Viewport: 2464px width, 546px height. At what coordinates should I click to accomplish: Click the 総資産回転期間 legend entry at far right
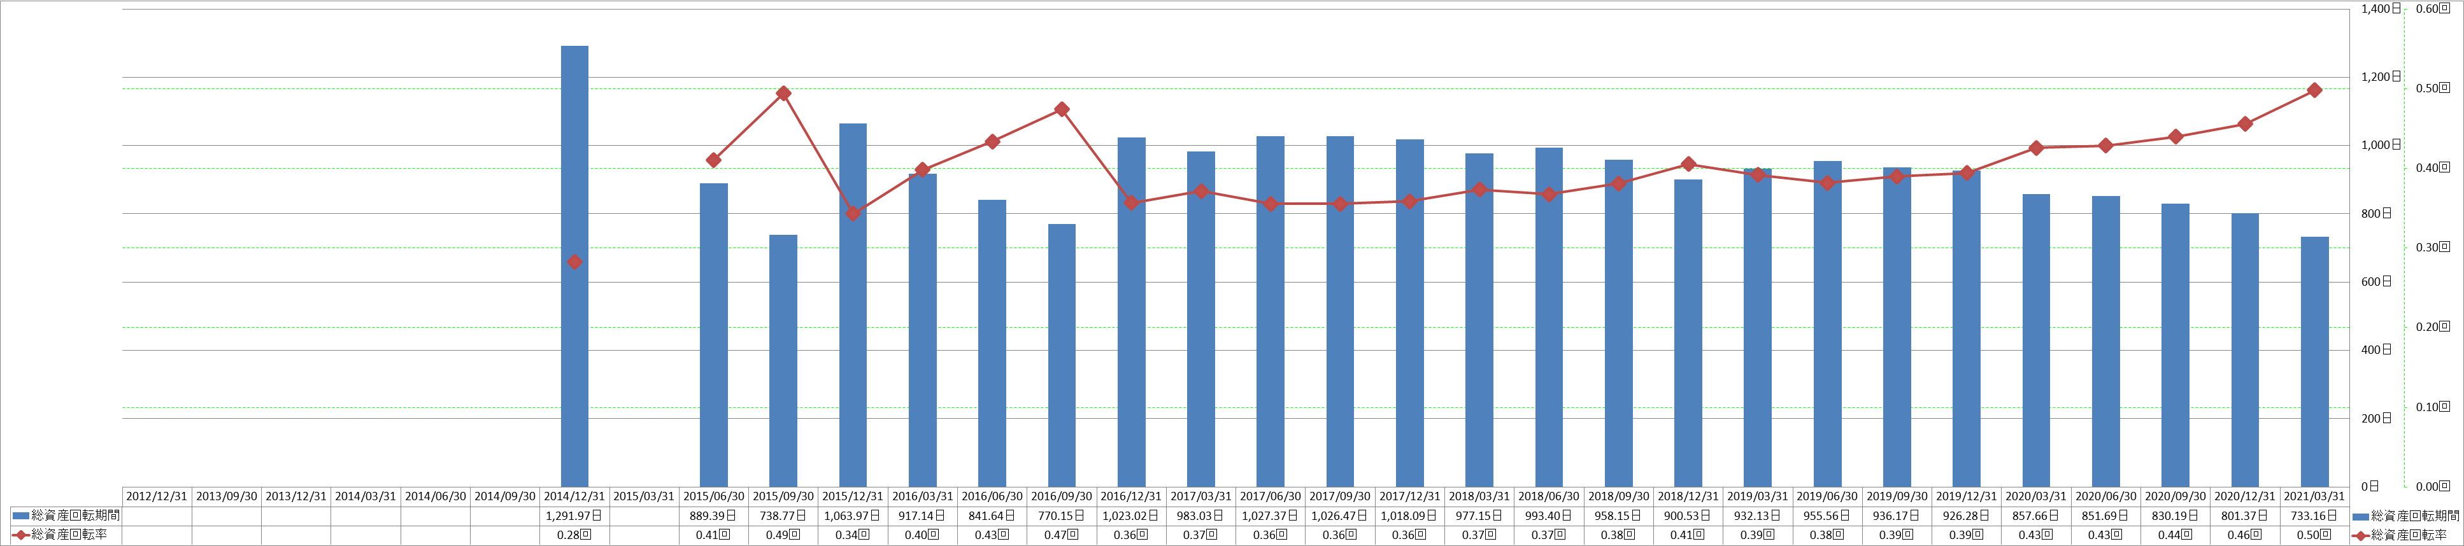(2405, 515)
